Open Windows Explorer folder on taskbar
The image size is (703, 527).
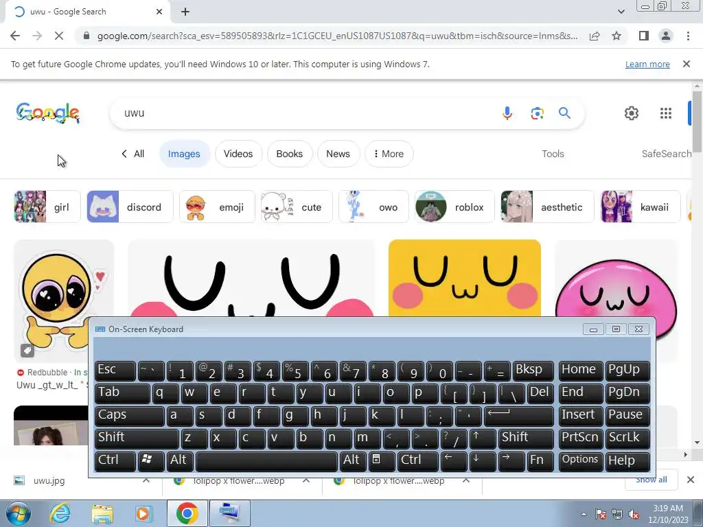(x=102, y=513)
